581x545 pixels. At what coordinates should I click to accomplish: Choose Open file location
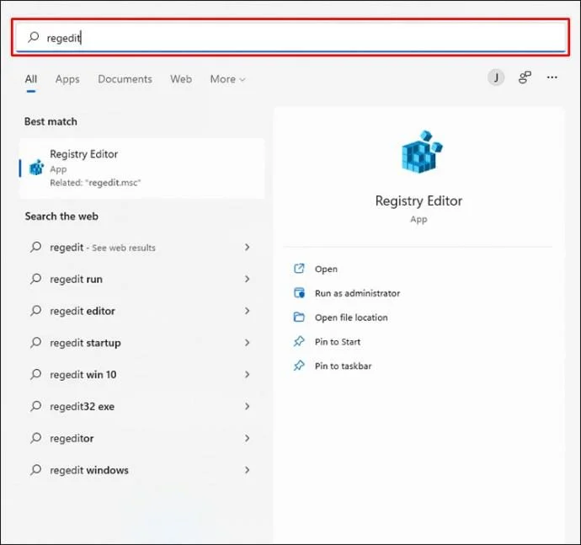[351, 318]
